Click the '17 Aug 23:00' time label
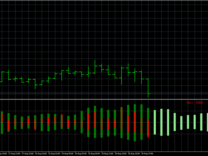The width and height of the screenshot is (208, 156). tap(28, 154)
